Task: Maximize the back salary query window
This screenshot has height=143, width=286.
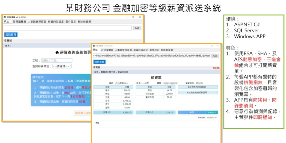Action: point(133,17)
